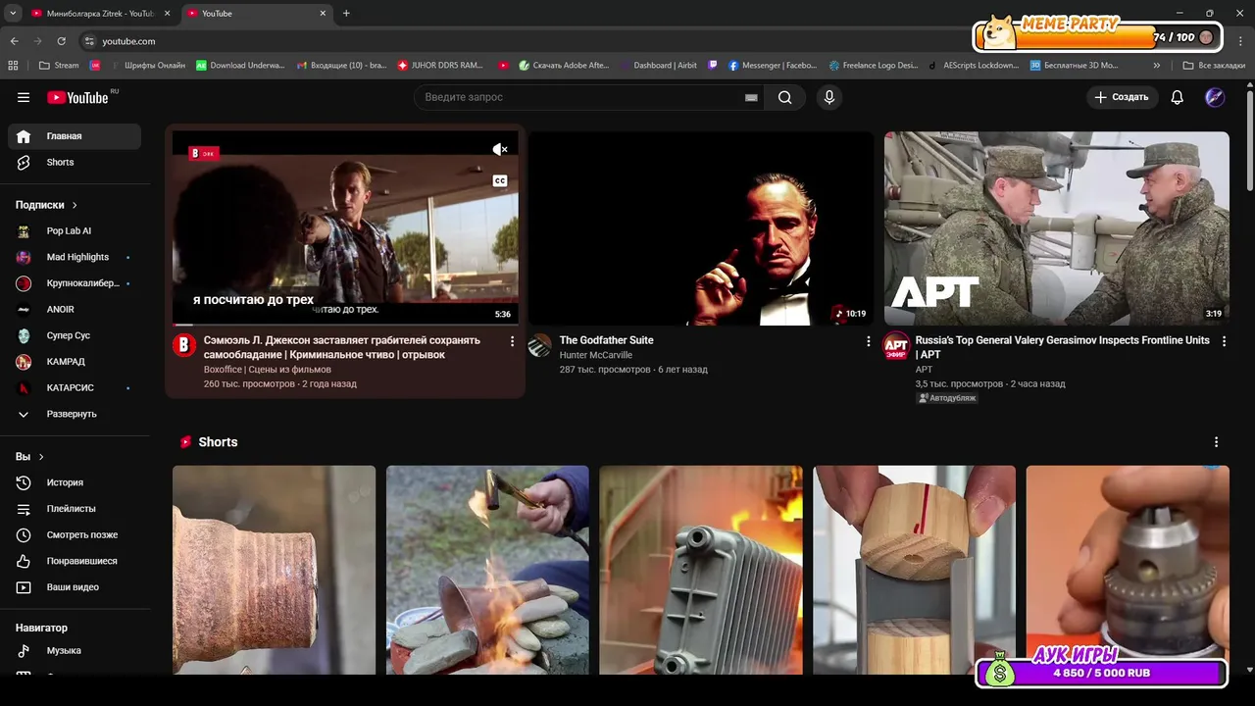Expand the Подписки section
The image size is (1255, 706).
pyautogui.click(x=46, y=205)
